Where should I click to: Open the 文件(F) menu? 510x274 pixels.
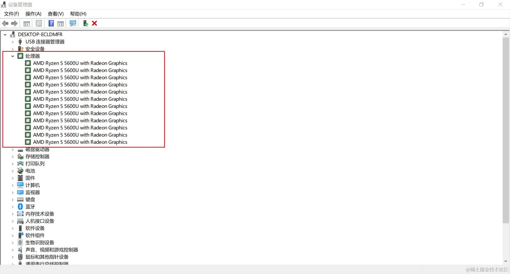11,14
